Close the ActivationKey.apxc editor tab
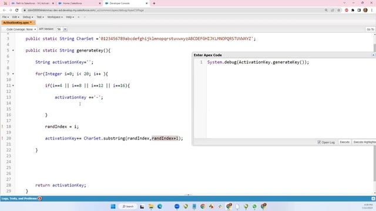This screenshot has width=376, height=211. pyautogui.click(x=34, y=22)
